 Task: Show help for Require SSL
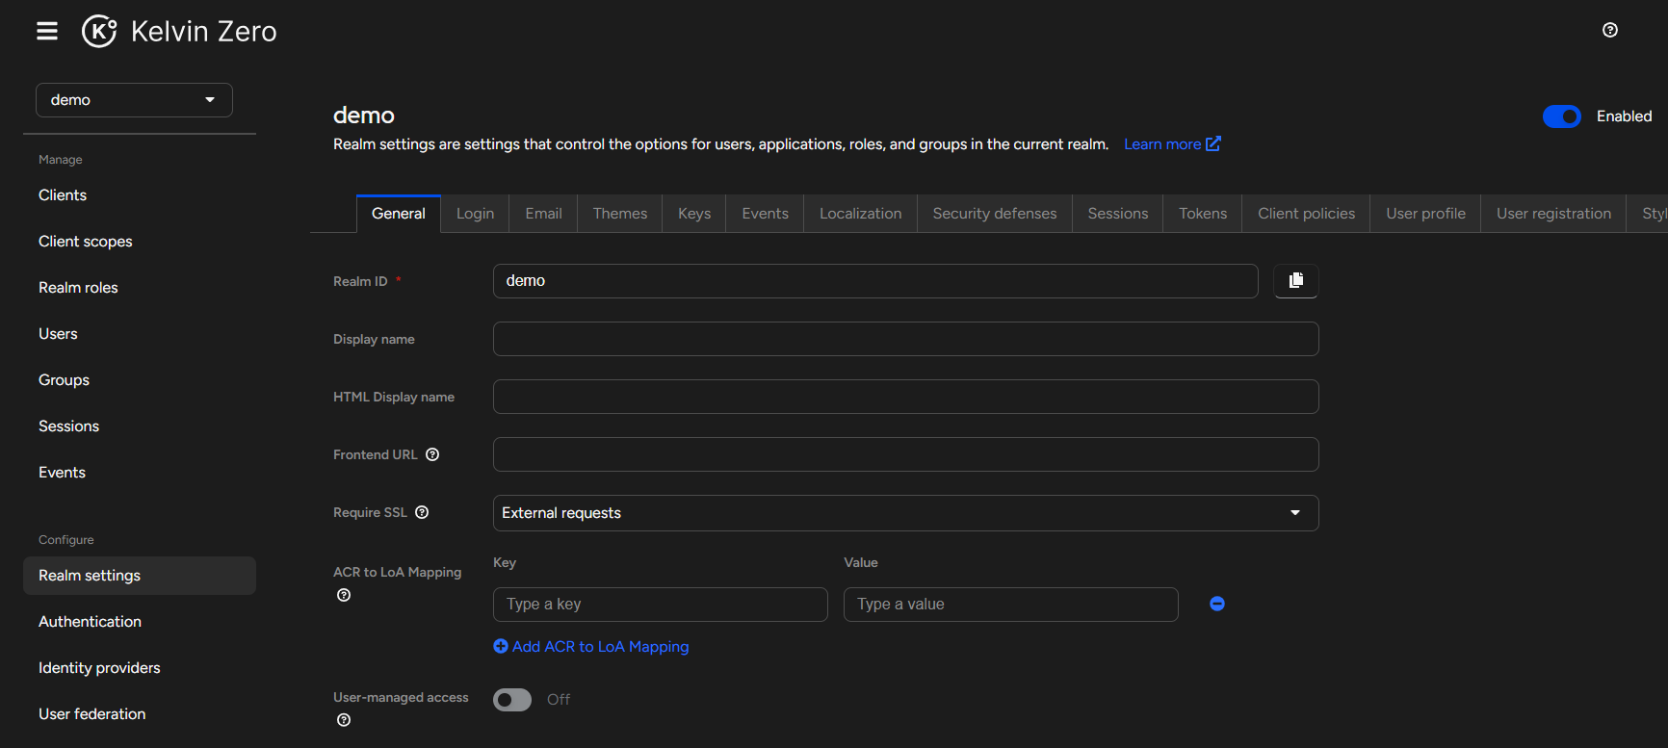pyautogui.click(x=422, y=513)
